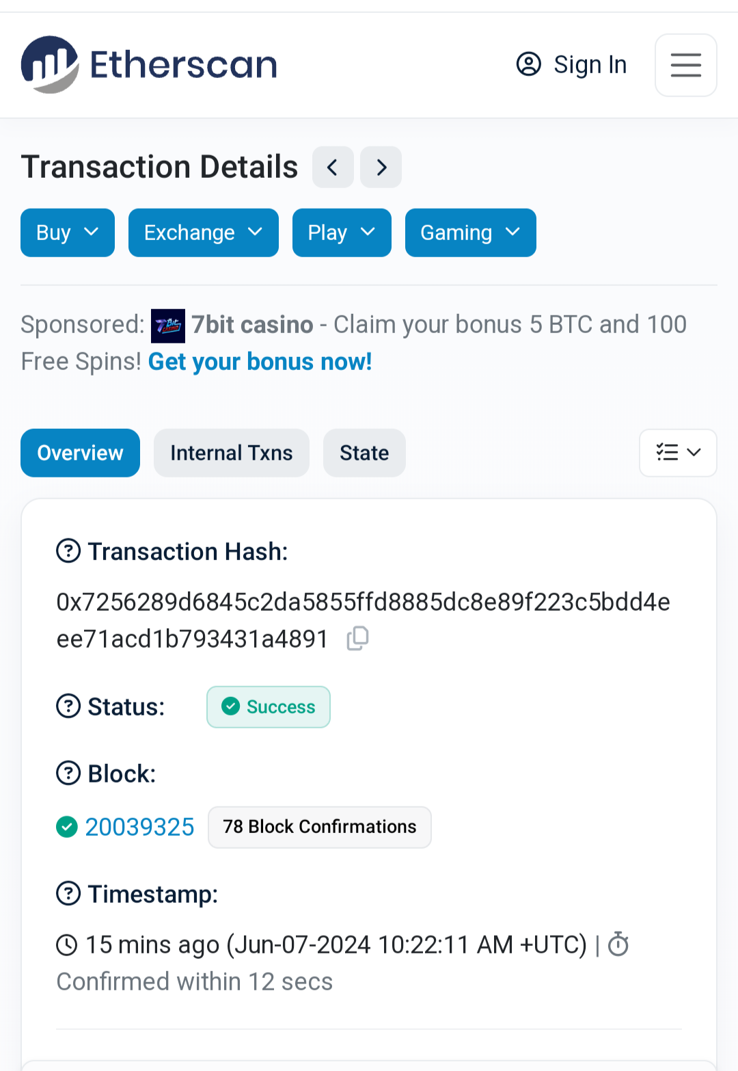Copy the transaction hash
The width and height of the screenshot is (738, 1071).
(x=358, y=638)
